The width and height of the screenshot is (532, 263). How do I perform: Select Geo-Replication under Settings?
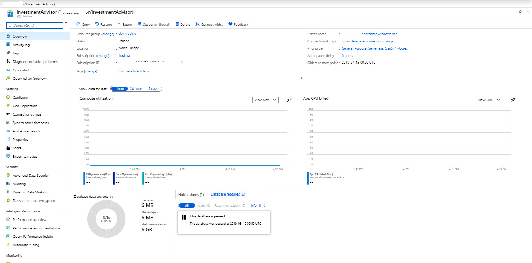tap(25, 106)
